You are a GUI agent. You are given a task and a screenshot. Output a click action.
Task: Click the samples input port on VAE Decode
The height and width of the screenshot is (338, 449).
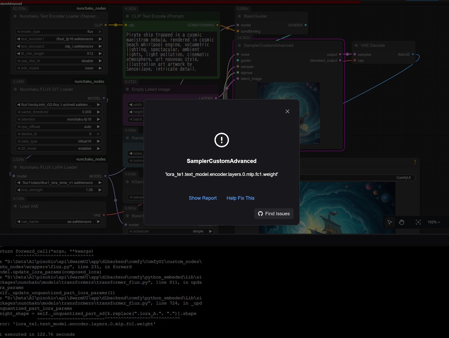pos(354,54)
